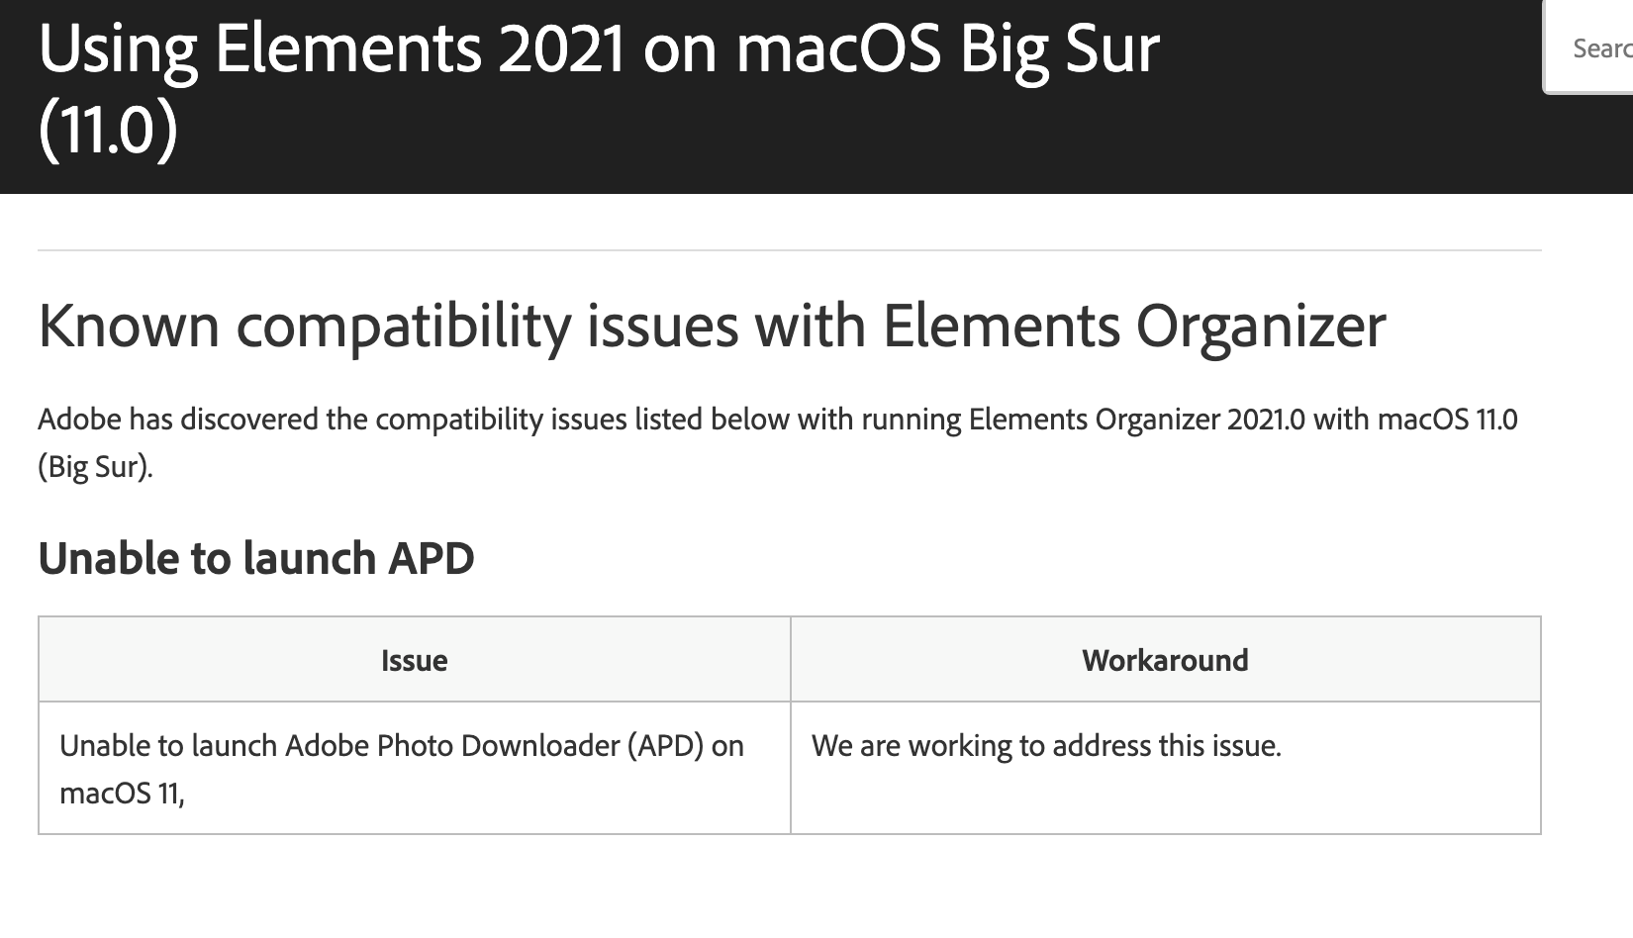1633x938 pixels.
Task: Click the 'Workaround' table column header
Action: [1166, 659]
